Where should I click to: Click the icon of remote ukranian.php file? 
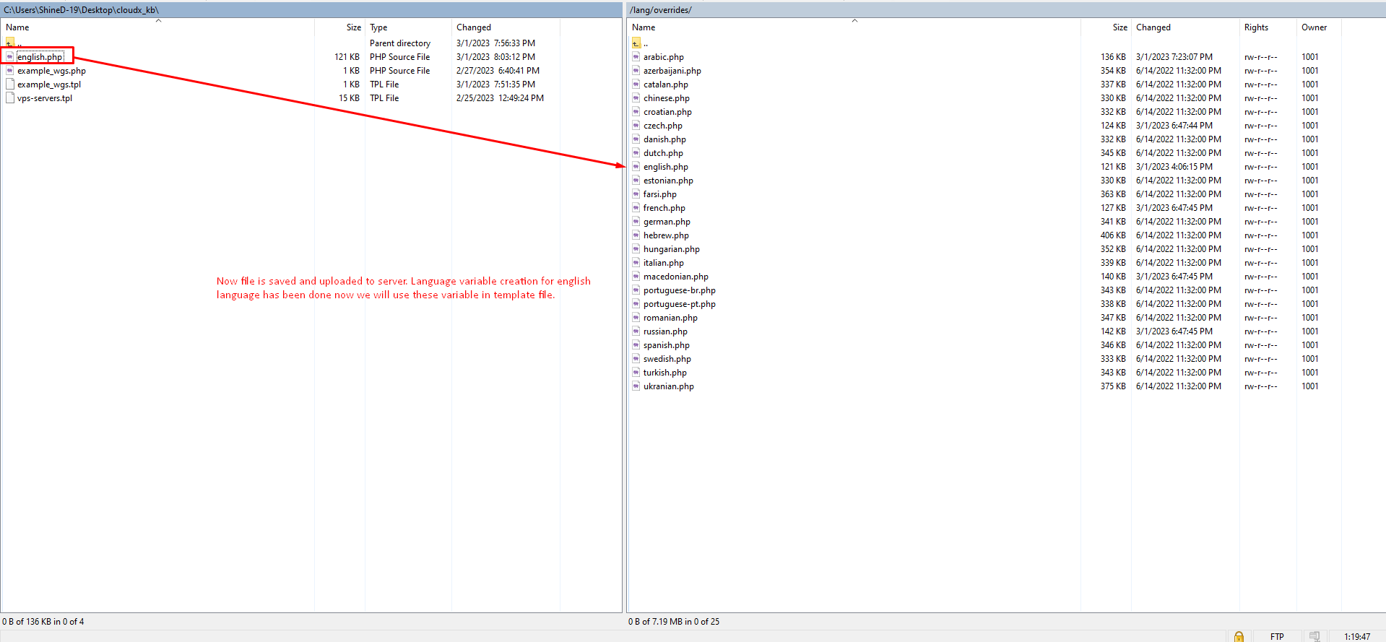(x=636, y=386)
